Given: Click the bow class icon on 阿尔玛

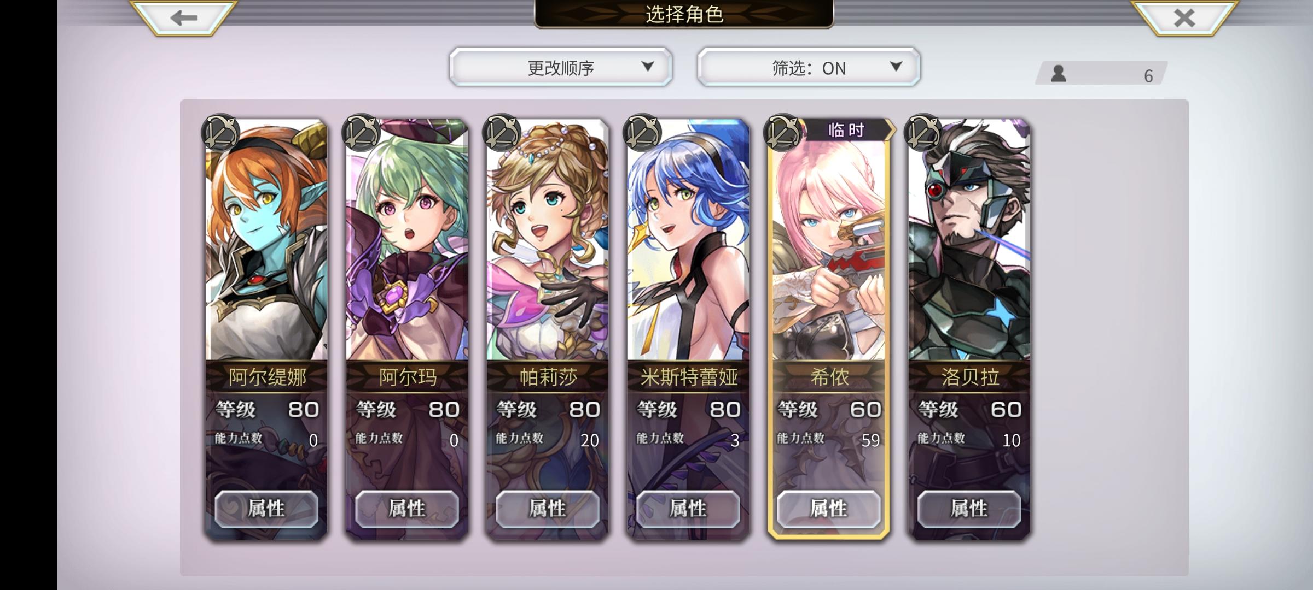Looking at the screenshot, I should 361,132.
